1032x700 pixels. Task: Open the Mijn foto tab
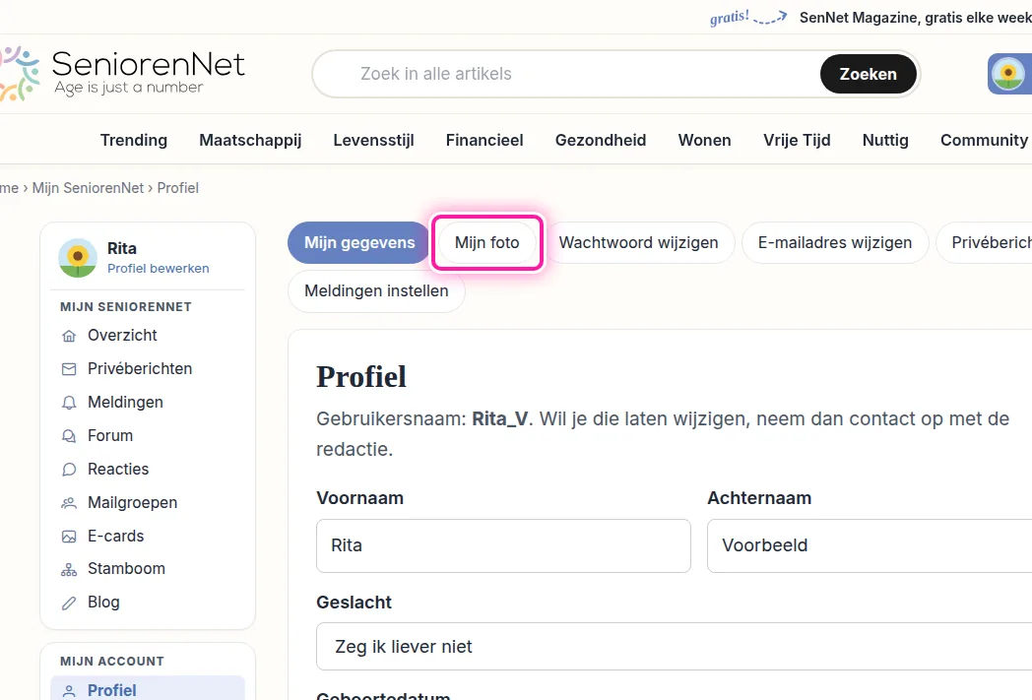click(487, 243)
